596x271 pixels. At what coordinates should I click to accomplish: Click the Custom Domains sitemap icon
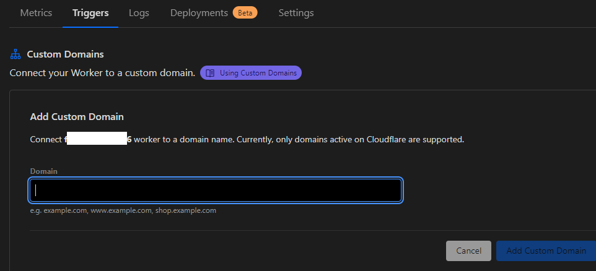tap(16, 54)
